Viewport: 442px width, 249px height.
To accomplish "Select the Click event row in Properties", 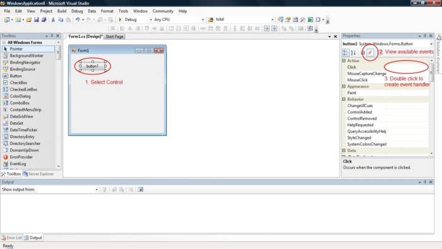I will pos(386,67).
